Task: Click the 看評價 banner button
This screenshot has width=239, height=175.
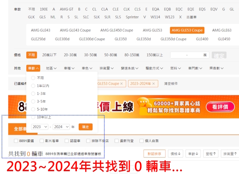Action: coord(222,107)
